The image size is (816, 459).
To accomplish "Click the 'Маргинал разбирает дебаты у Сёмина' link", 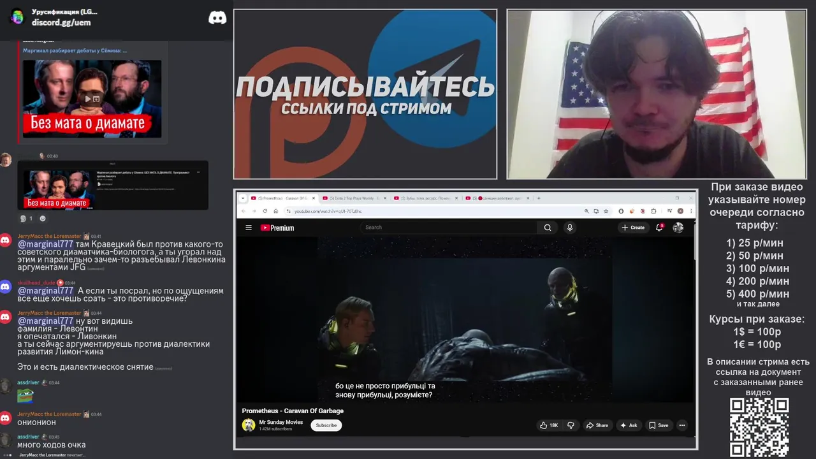I will click(x=75, y=50).
